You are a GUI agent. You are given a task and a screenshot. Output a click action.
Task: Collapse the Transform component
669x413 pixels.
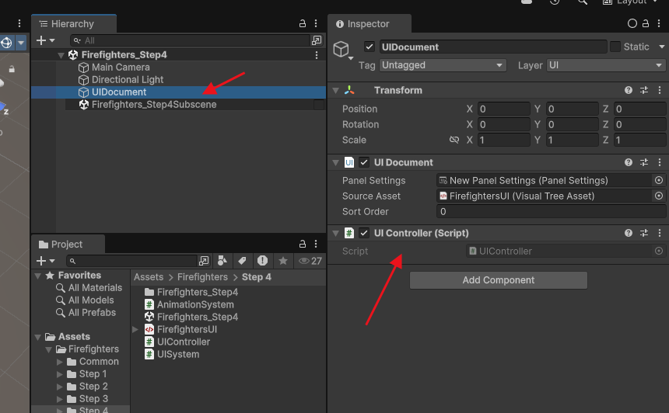[x=336, y=90]
